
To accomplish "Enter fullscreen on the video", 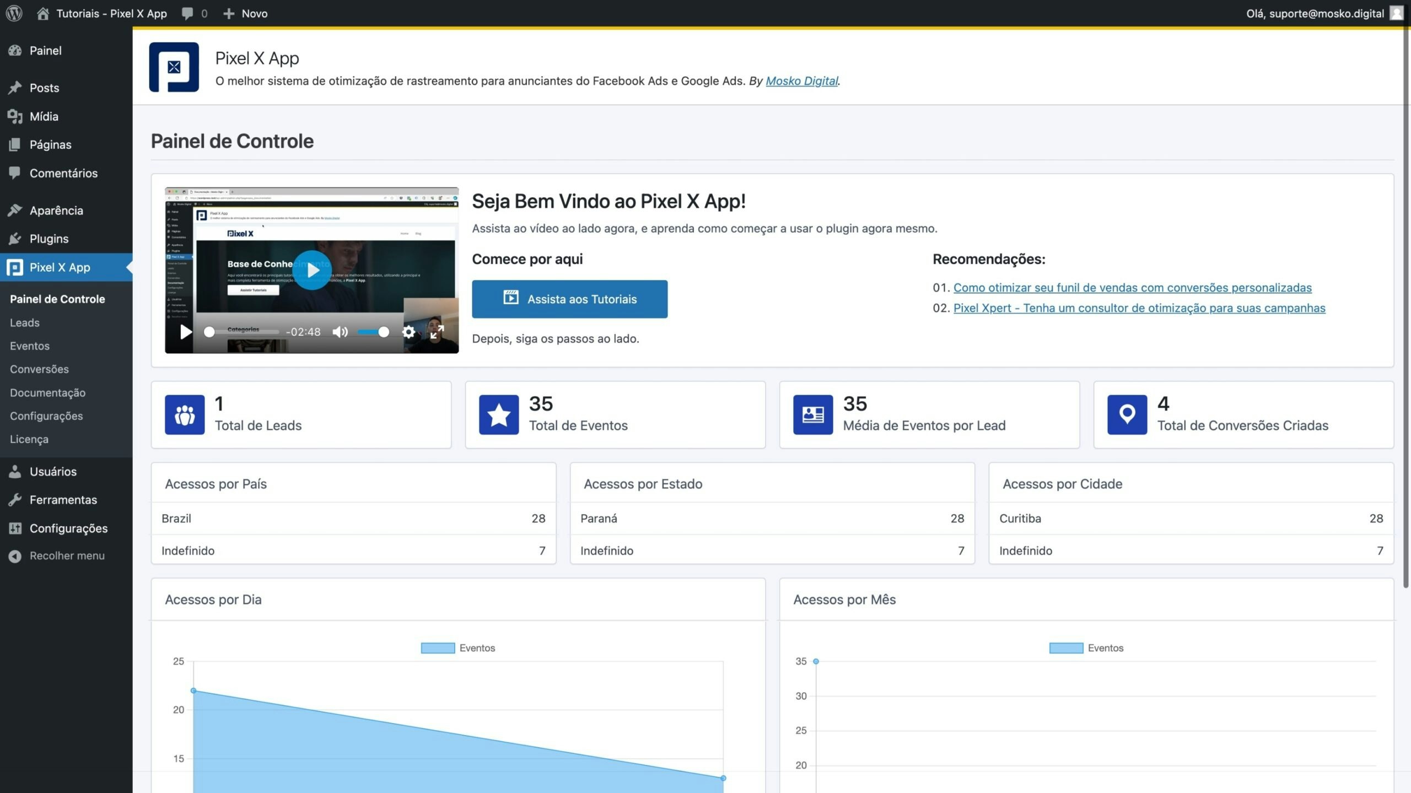I will 437,332.
